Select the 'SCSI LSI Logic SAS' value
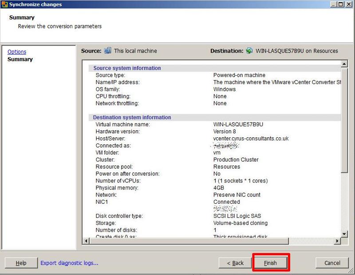The width and height of the screenshot is (355, 275). tap(237, 216)
